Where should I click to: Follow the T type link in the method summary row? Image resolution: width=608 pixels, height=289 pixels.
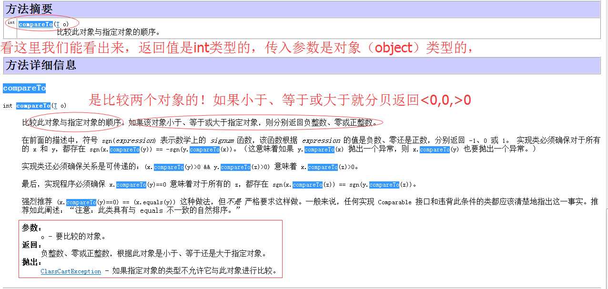(57, 24)
